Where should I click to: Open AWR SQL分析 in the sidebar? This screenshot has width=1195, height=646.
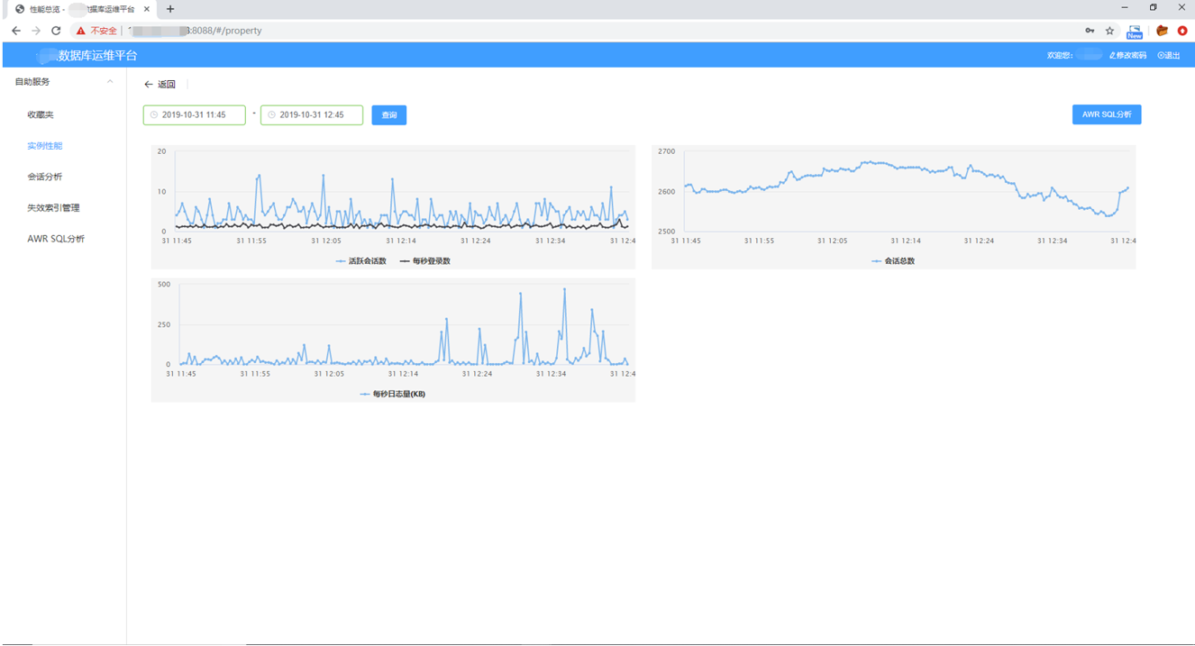point(56,240)
